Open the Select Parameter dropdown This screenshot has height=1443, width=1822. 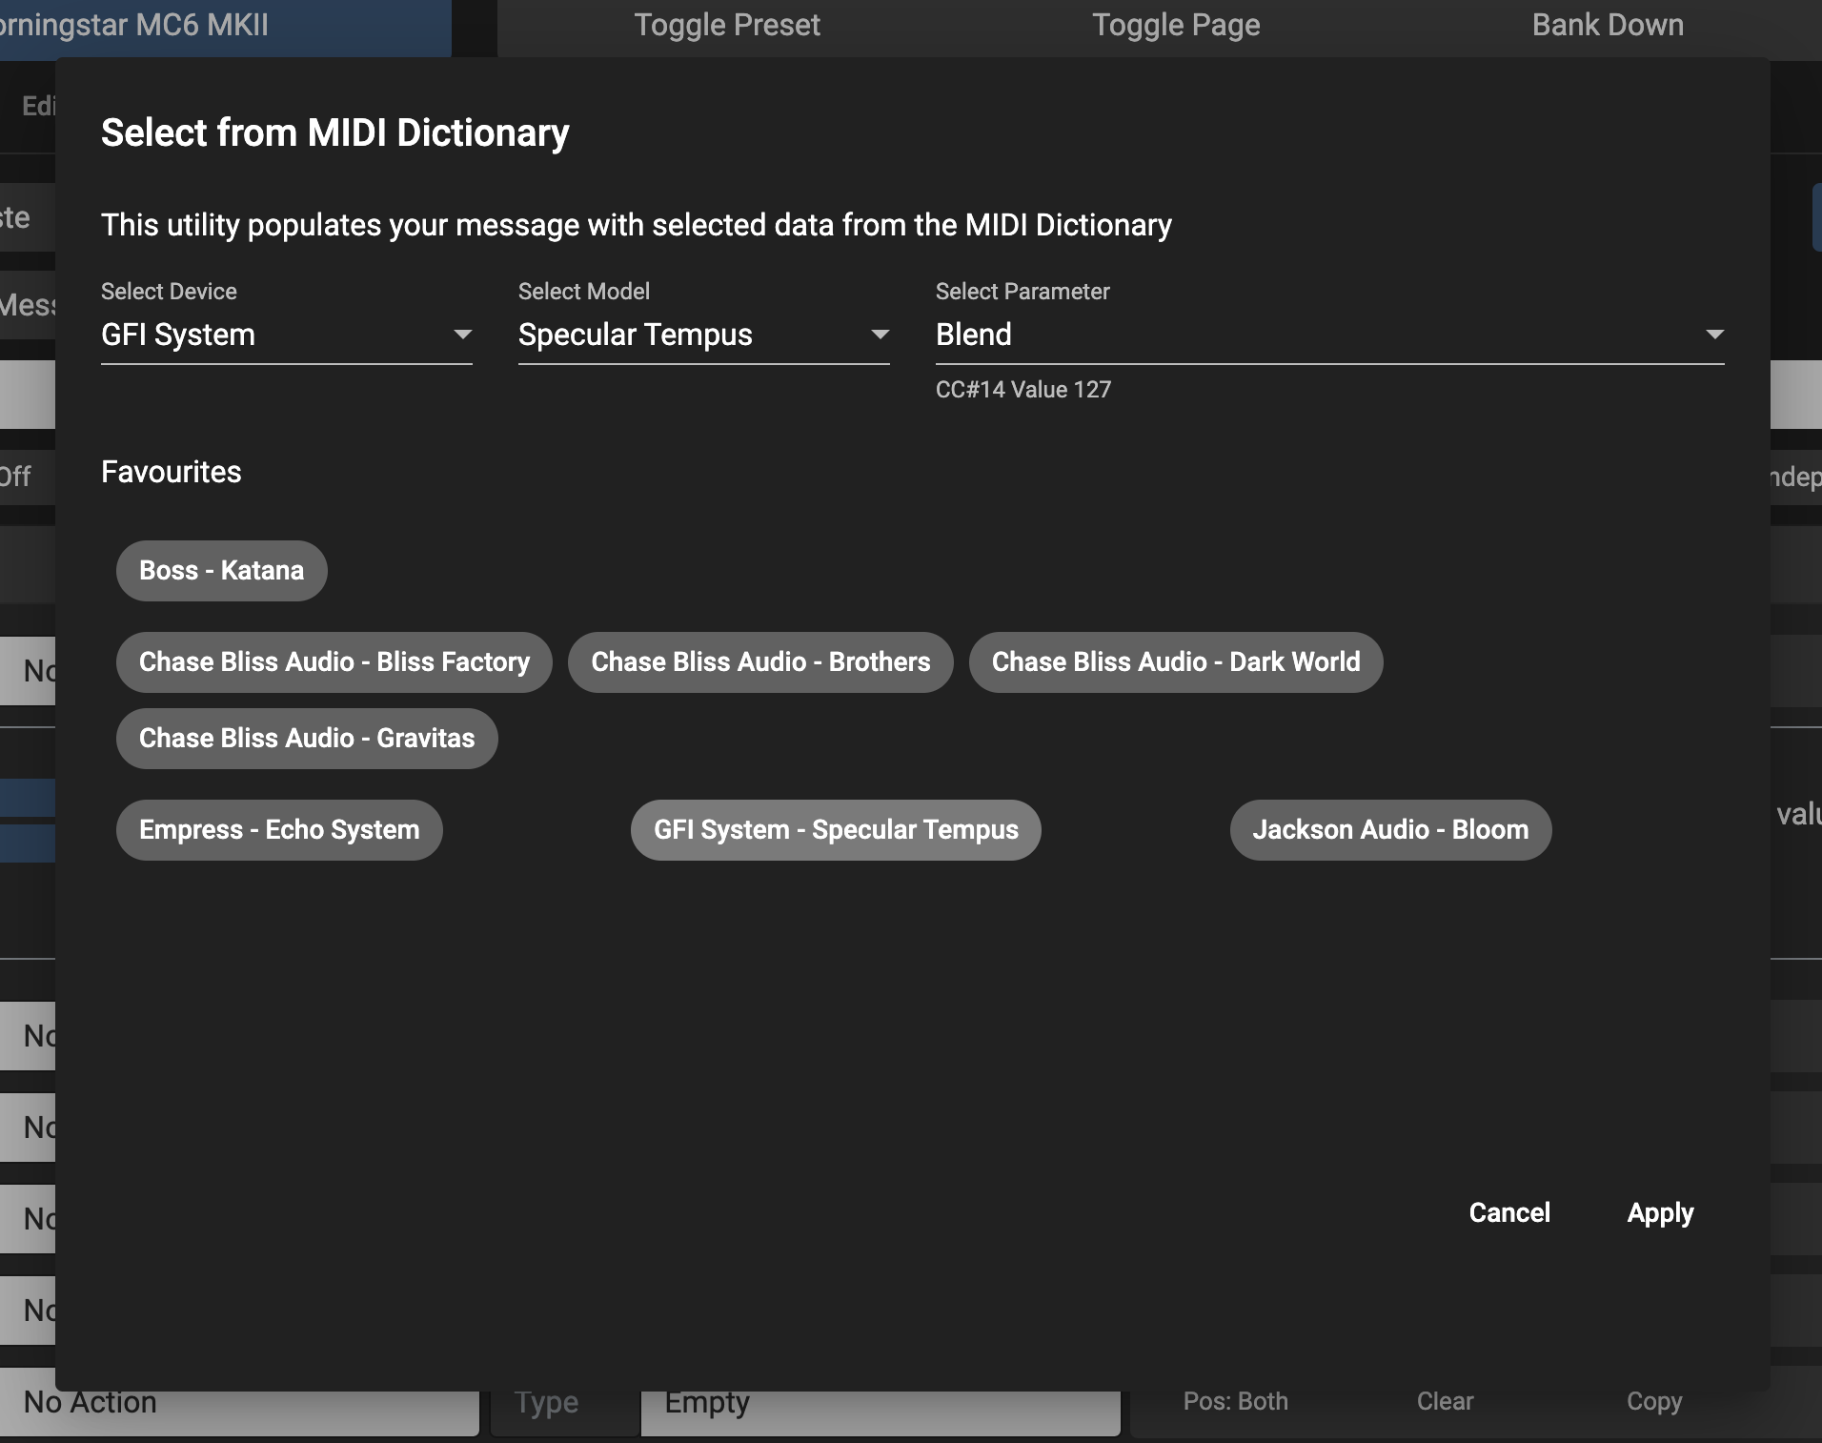pyautogui.click(x=1328, y=335)
